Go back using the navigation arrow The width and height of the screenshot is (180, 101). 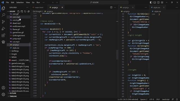(x=53, y=3)
